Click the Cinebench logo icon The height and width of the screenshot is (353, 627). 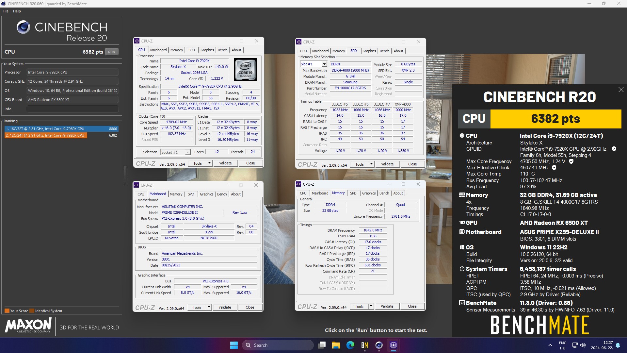[x=24, y=27]
